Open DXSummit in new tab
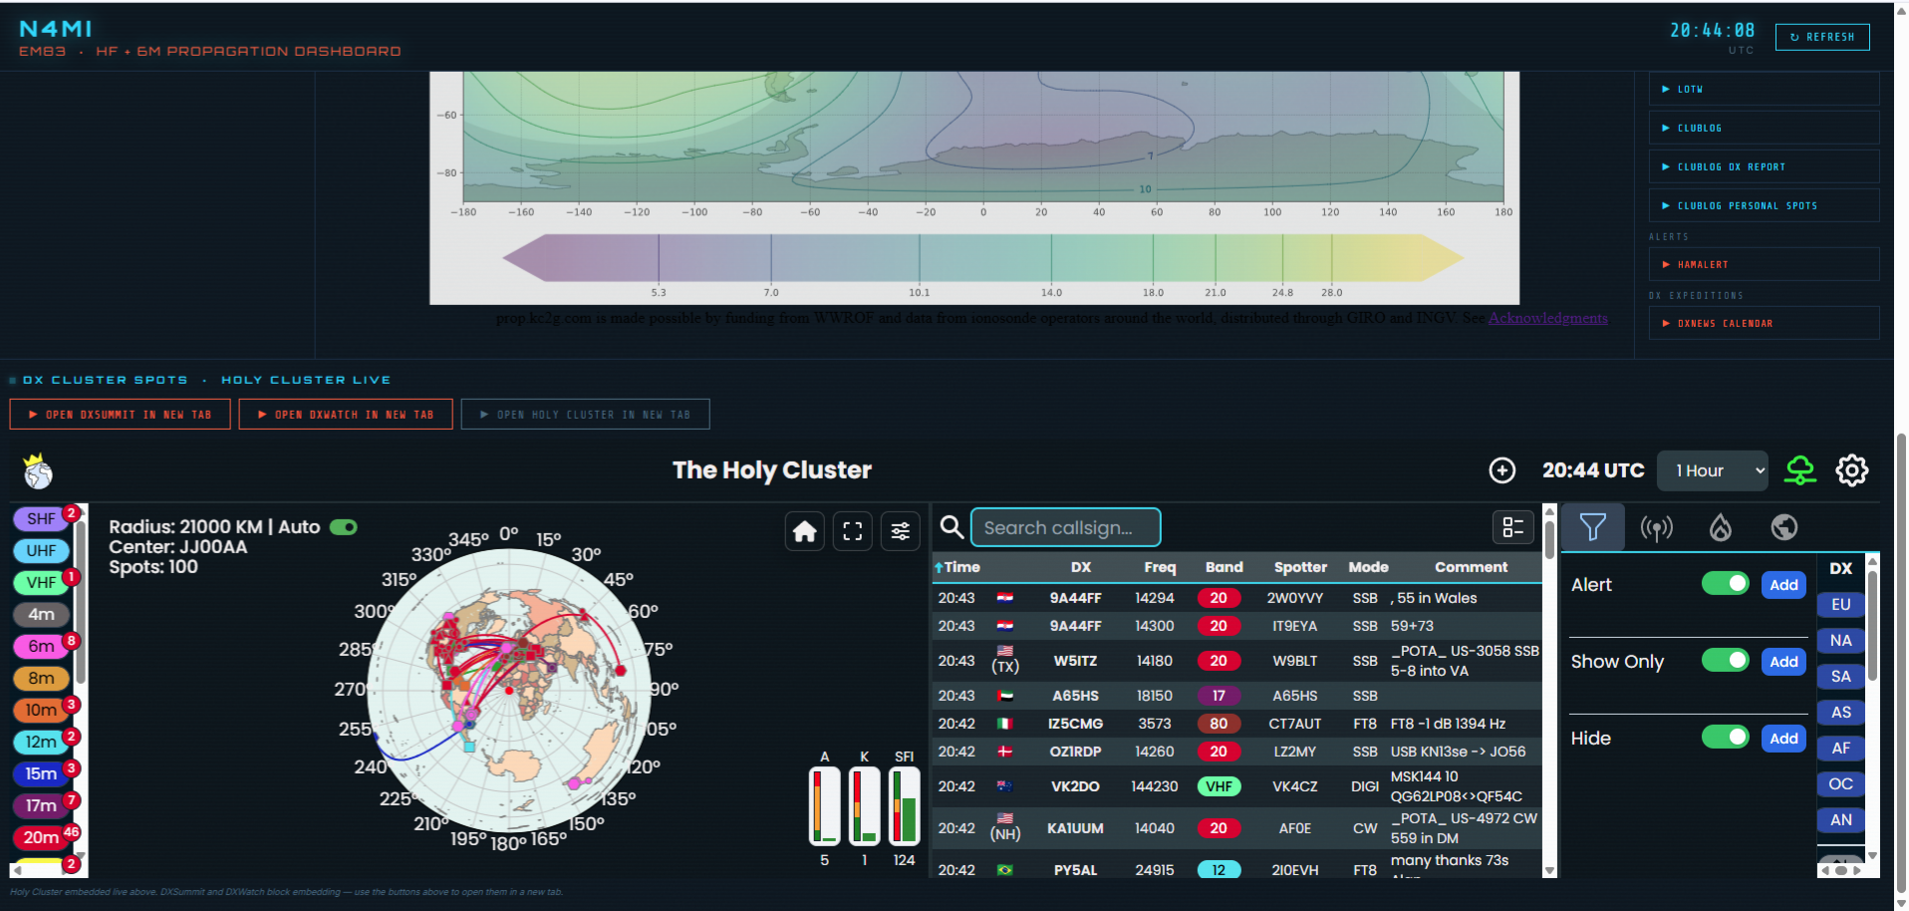This screenshot has height=911, width=1909. [120, 414]
